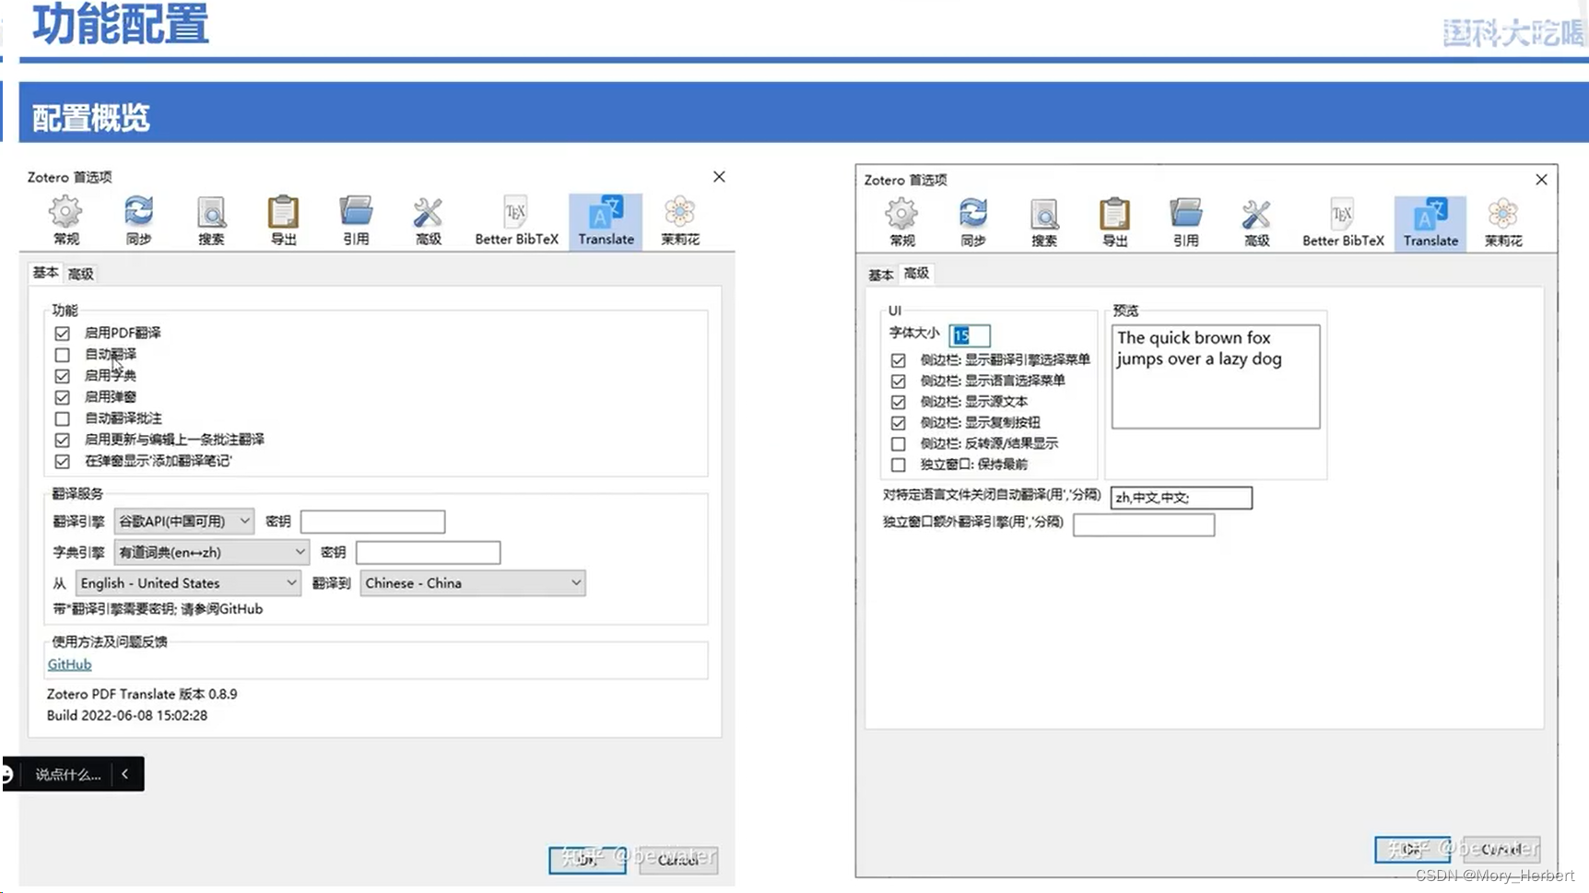Click the 说点什么 chat input bar
This screenshot has width=1589, height=893.
tap(68, 774)
